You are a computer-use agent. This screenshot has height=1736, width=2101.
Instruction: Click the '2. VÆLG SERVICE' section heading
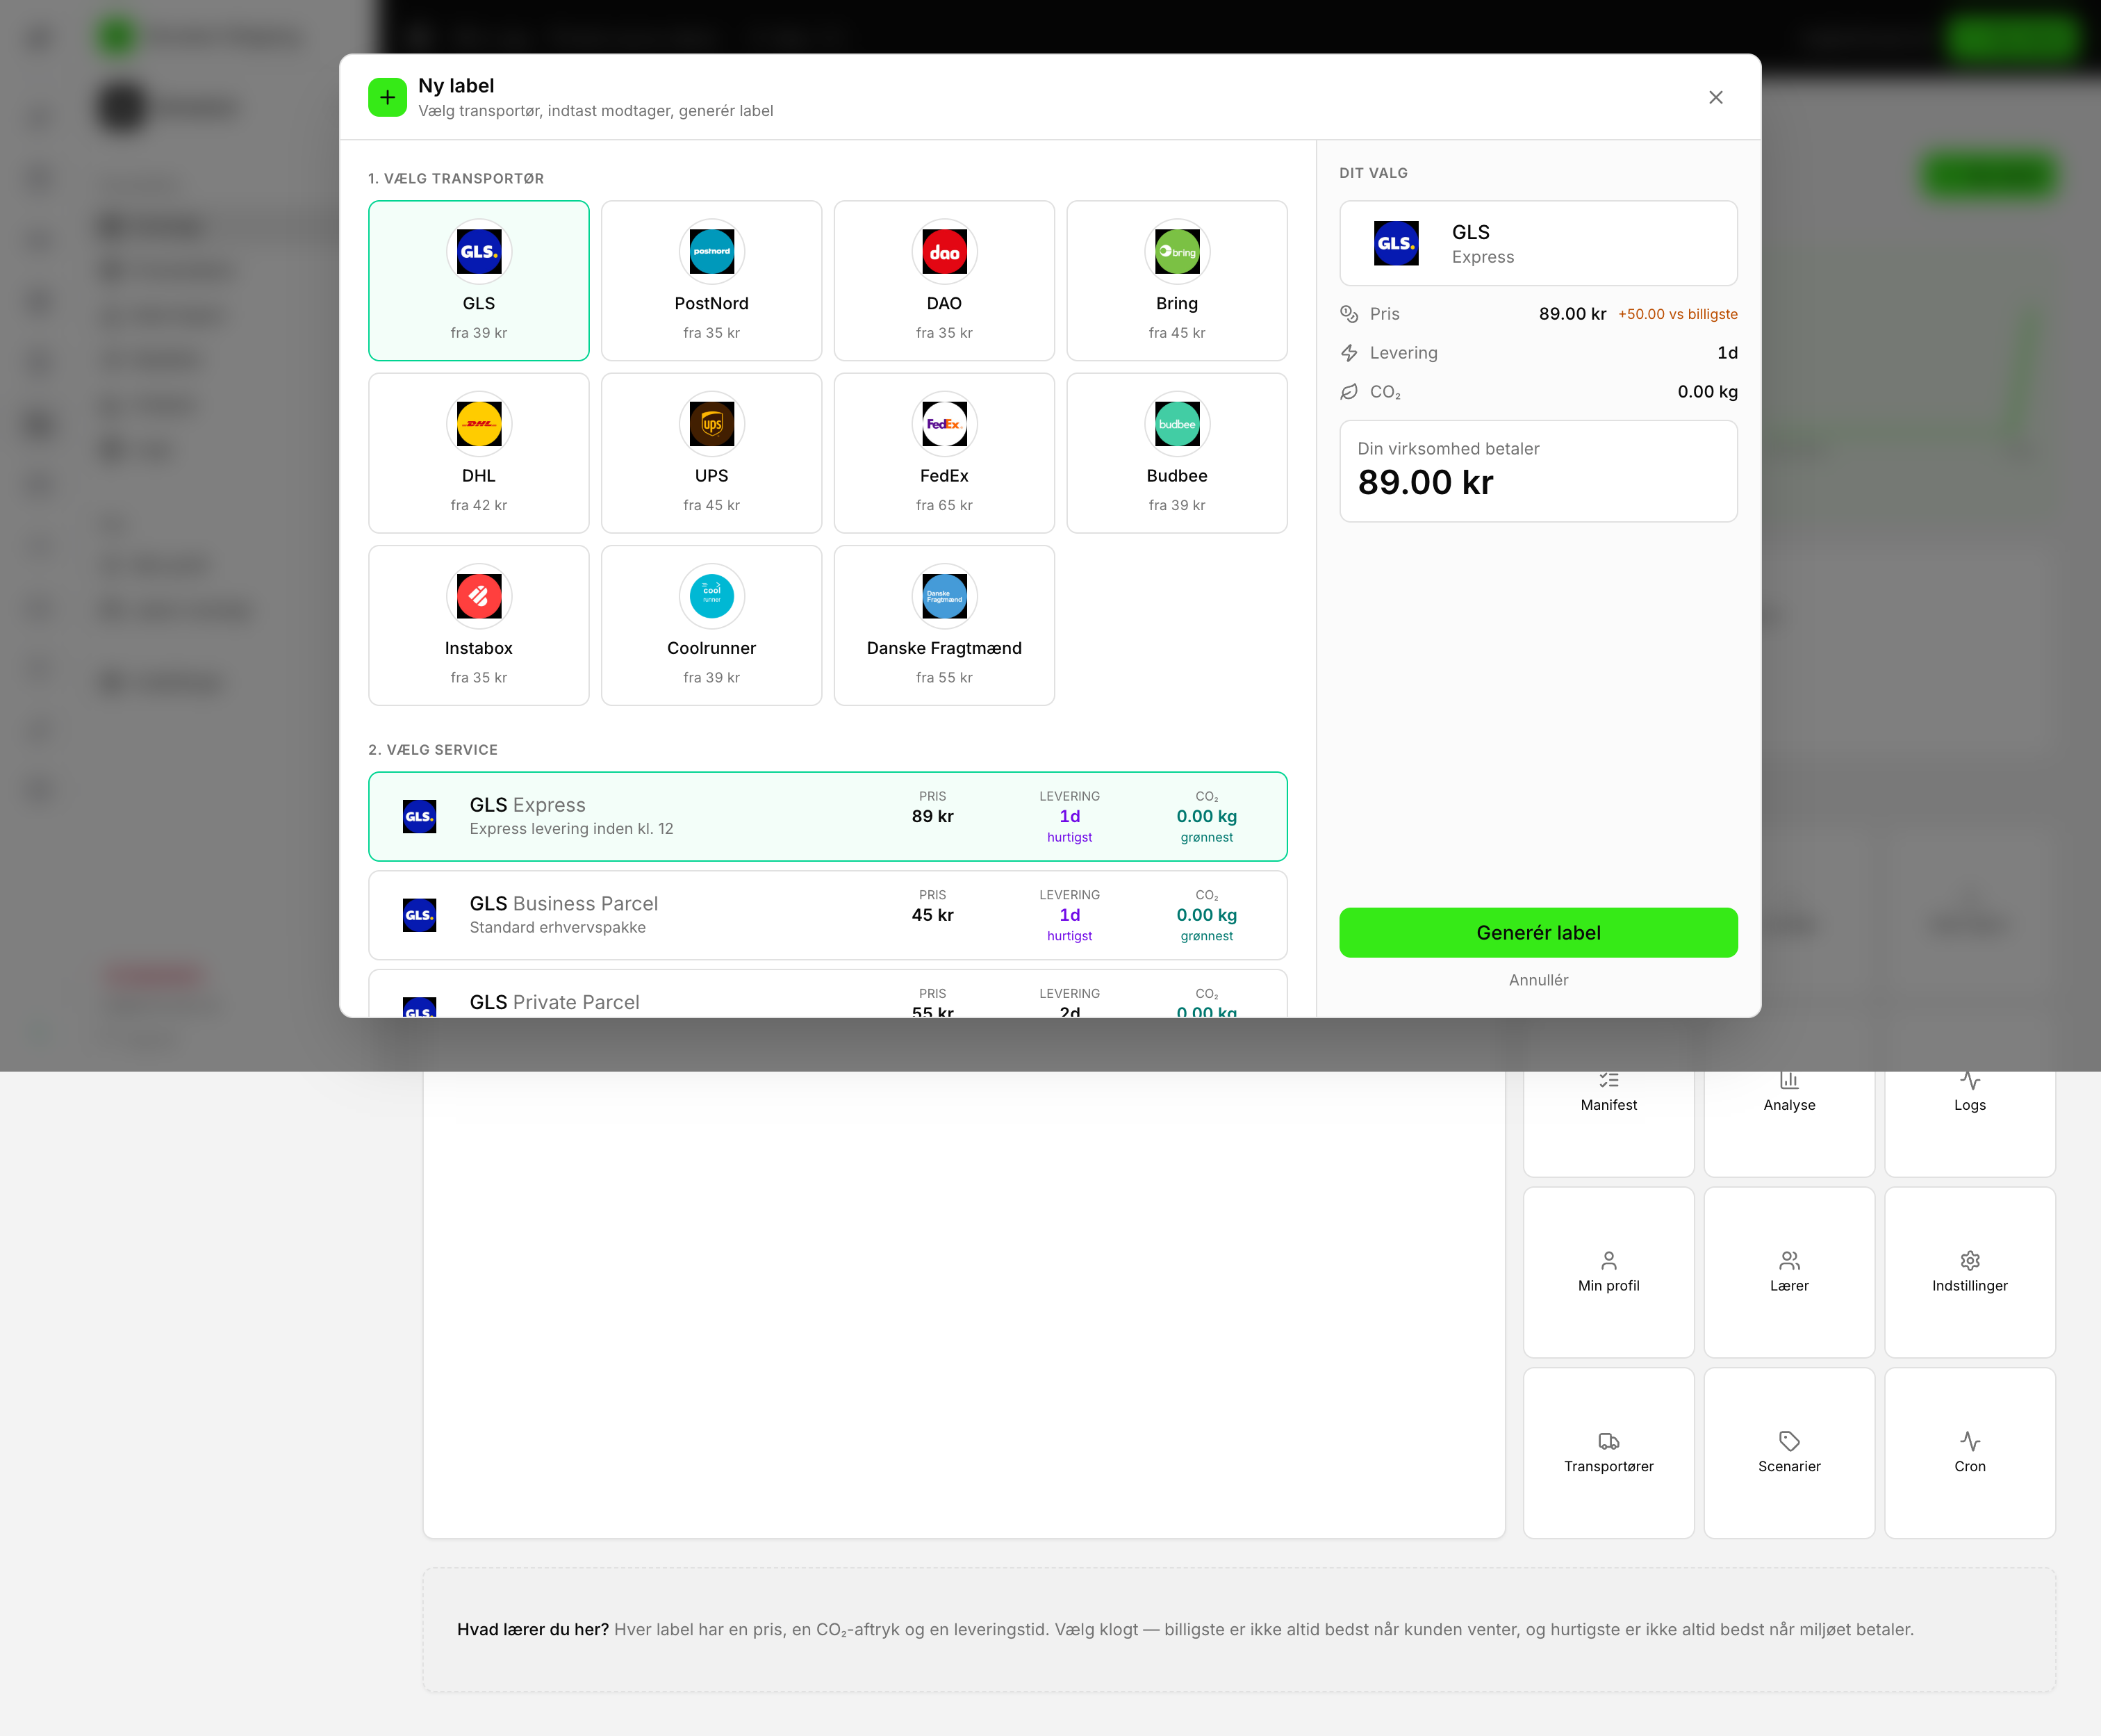coord(433,750)
